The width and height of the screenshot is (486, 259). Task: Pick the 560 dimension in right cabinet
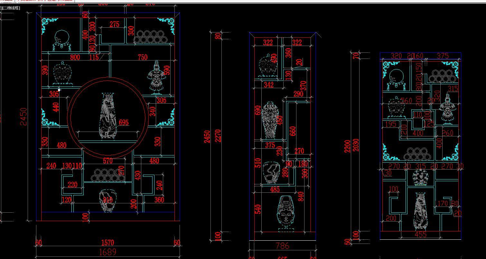point(406,101)
